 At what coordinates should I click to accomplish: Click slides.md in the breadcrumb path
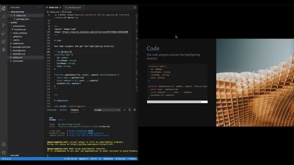54,12
